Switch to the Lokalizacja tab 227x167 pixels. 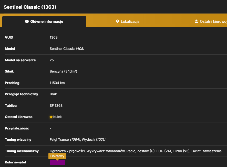pos(128,21)
